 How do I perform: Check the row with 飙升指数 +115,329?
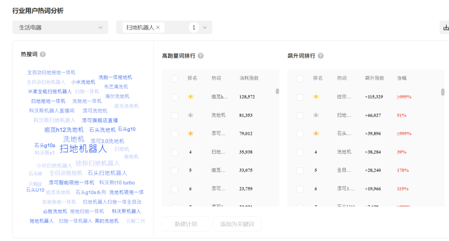tap(300, 97)
